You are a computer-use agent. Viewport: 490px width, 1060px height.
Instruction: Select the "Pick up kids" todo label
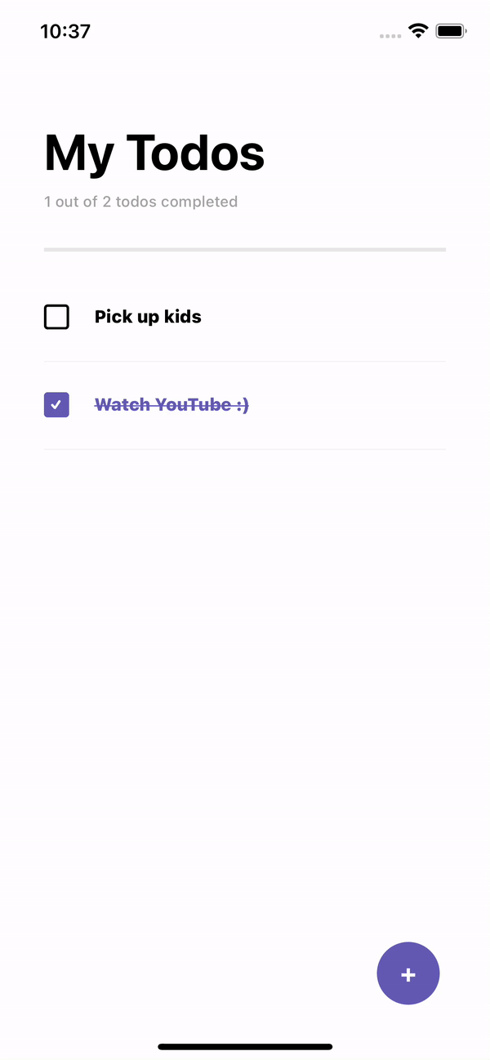point(148,317)
